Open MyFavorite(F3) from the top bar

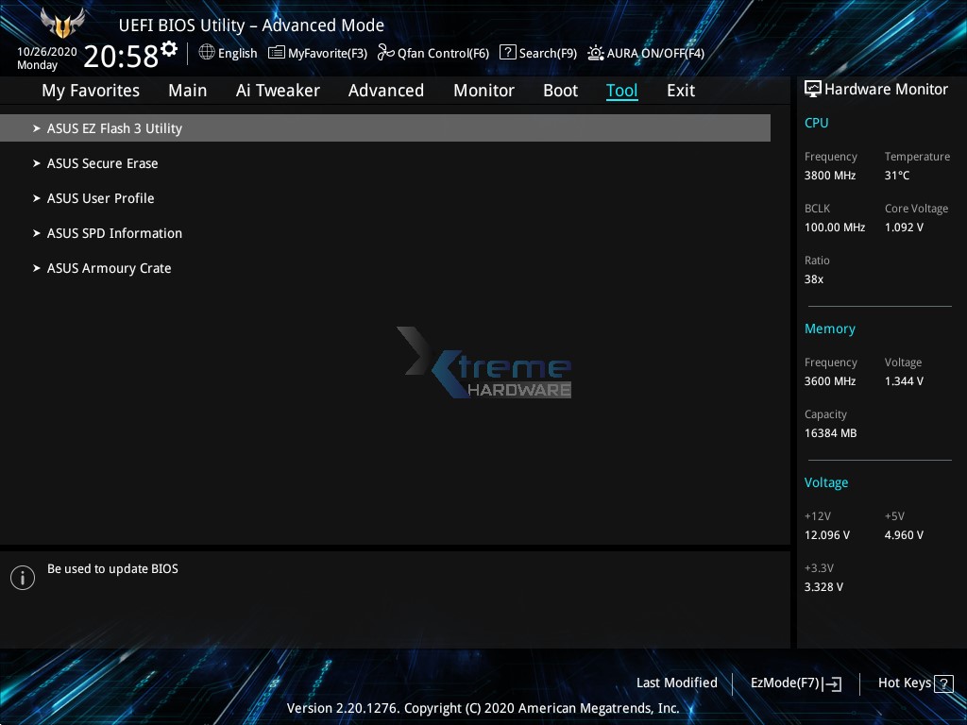tap(317, 53)
